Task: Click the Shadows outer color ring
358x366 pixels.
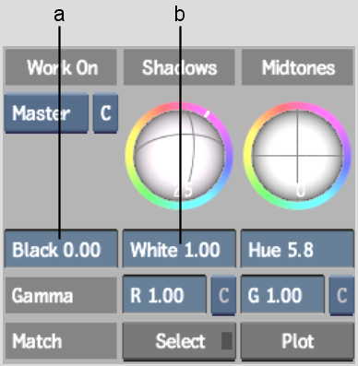Action: 130,156
